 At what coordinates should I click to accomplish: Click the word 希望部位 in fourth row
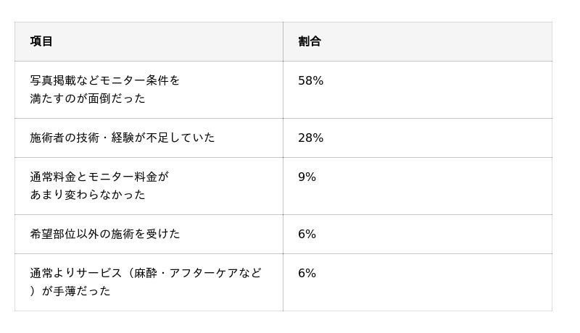(x=53, y=234)
